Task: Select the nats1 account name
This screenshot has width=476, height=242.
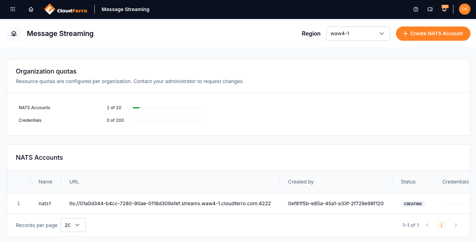Action: point(45,204)
